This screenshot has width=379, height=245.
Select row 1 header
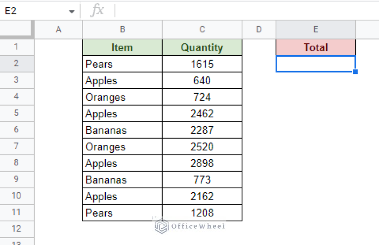point(16,47)
